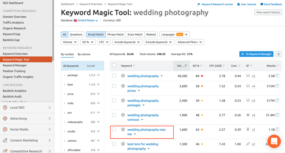Click image SERP feature icon in wedding photography row

248,76
